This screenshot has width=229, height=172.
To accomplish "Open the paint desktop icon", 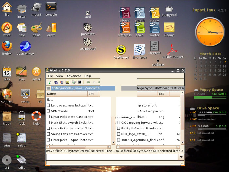I will [36, 29].
